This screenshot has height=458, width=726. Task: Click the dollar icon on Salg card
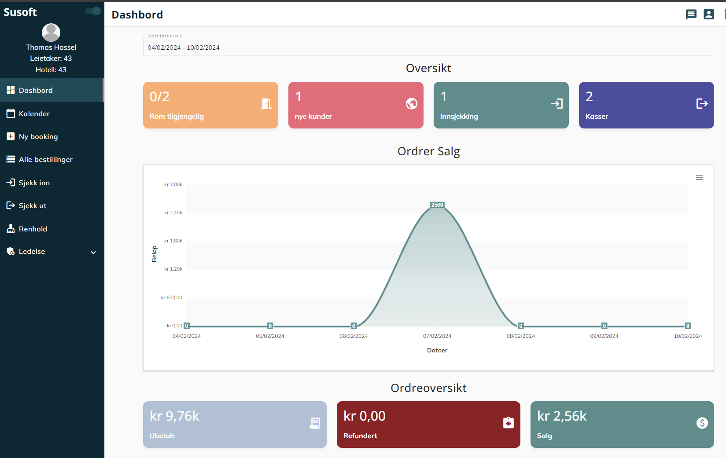[702, 423]
